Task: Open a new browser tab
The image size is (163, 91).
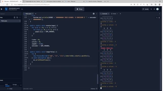Action: pyautogui.click(x=108, y=2)
